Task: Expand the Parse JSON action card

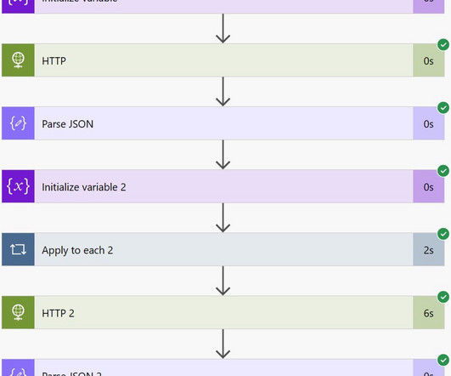Action: pyautogui.click(x=223, y=123)
